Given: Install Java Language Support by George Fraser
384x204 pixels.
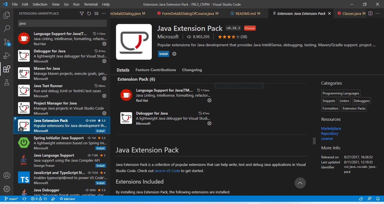Looking at the screenshot, I should 101,166.
